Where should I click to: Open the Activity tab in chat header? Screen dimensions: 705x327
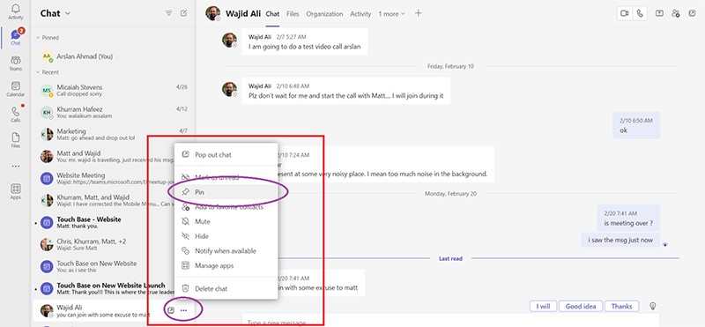pos(360,14)
